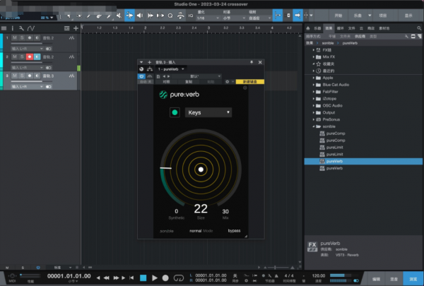424x286 pixels.
Task: Click the tempo value 120.00
Action: [319, 275]
